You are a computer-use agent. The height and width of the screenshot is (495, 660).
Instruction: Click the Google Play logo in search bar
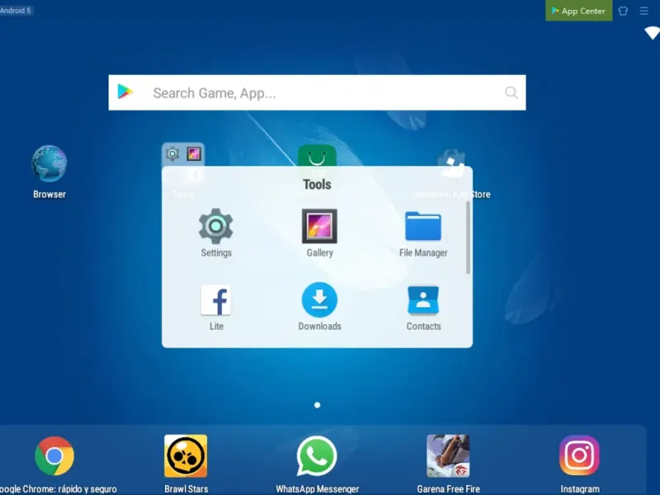tap(125, 92)
